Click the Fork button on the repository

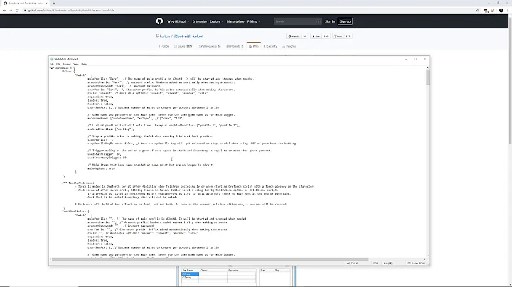tap(338, 36)
